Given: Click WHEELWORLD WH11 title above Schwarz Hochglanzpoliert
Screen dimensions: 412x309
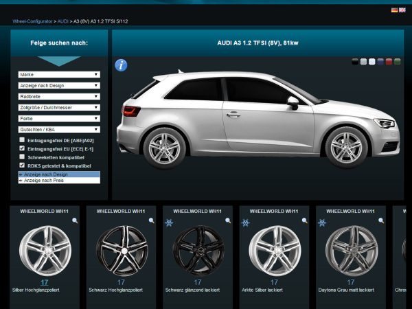Looking at the screenshot, I should [121, 211].
